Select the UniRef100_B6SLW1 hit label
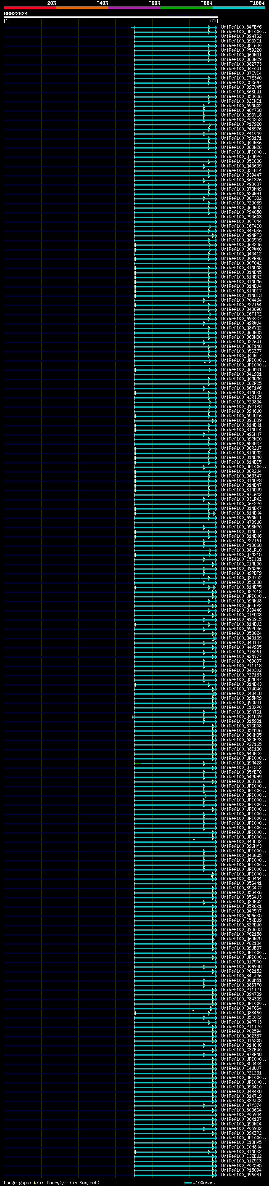The height and width of the screenshot is (1186, 269). point(241,92)
